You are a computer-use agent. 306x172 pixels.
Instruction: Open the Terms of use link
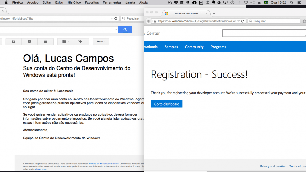click(x=298, y=166)
